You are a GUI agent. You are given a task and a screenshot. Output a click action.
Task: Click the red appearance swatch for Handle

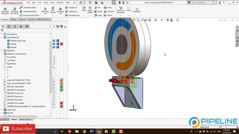point(61,44)
